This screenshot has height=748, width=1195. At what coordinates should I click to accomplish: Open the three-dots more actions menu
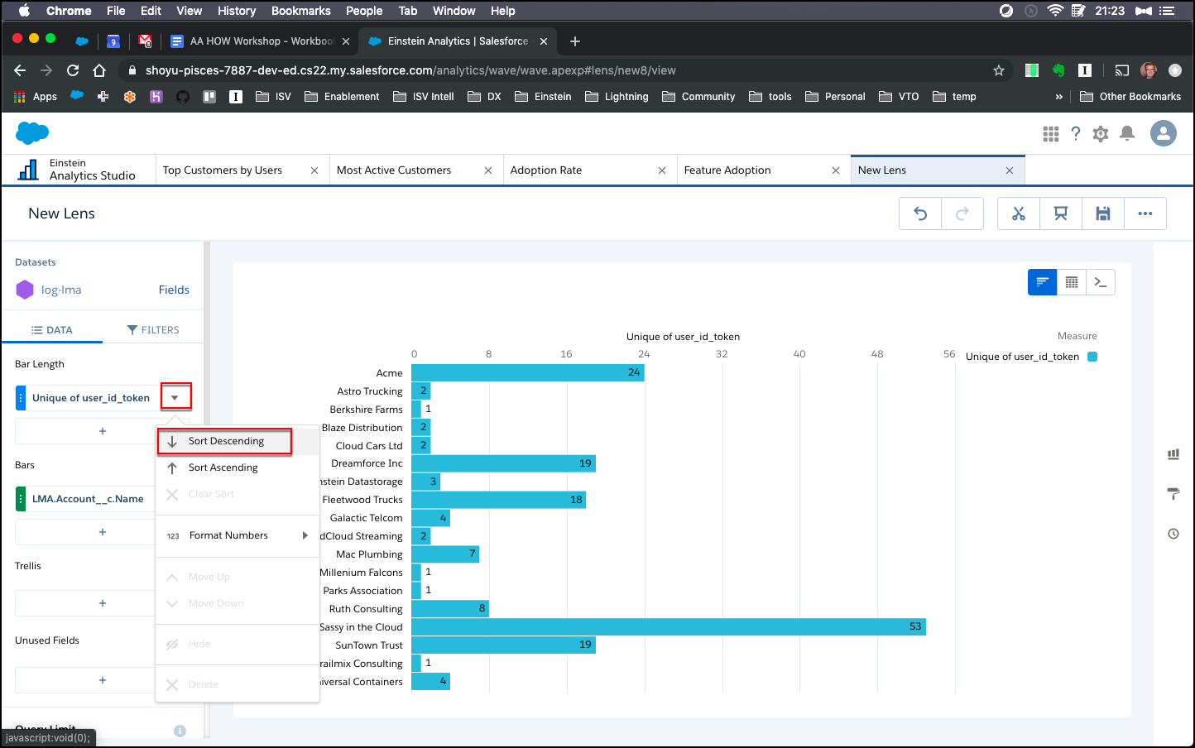click(x=1145, y=213)
